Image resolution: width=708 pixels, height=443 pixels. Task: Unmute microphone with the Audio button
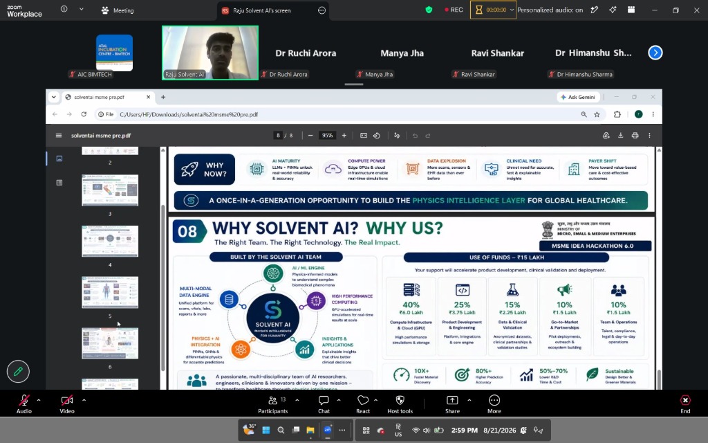pos(24,404)
